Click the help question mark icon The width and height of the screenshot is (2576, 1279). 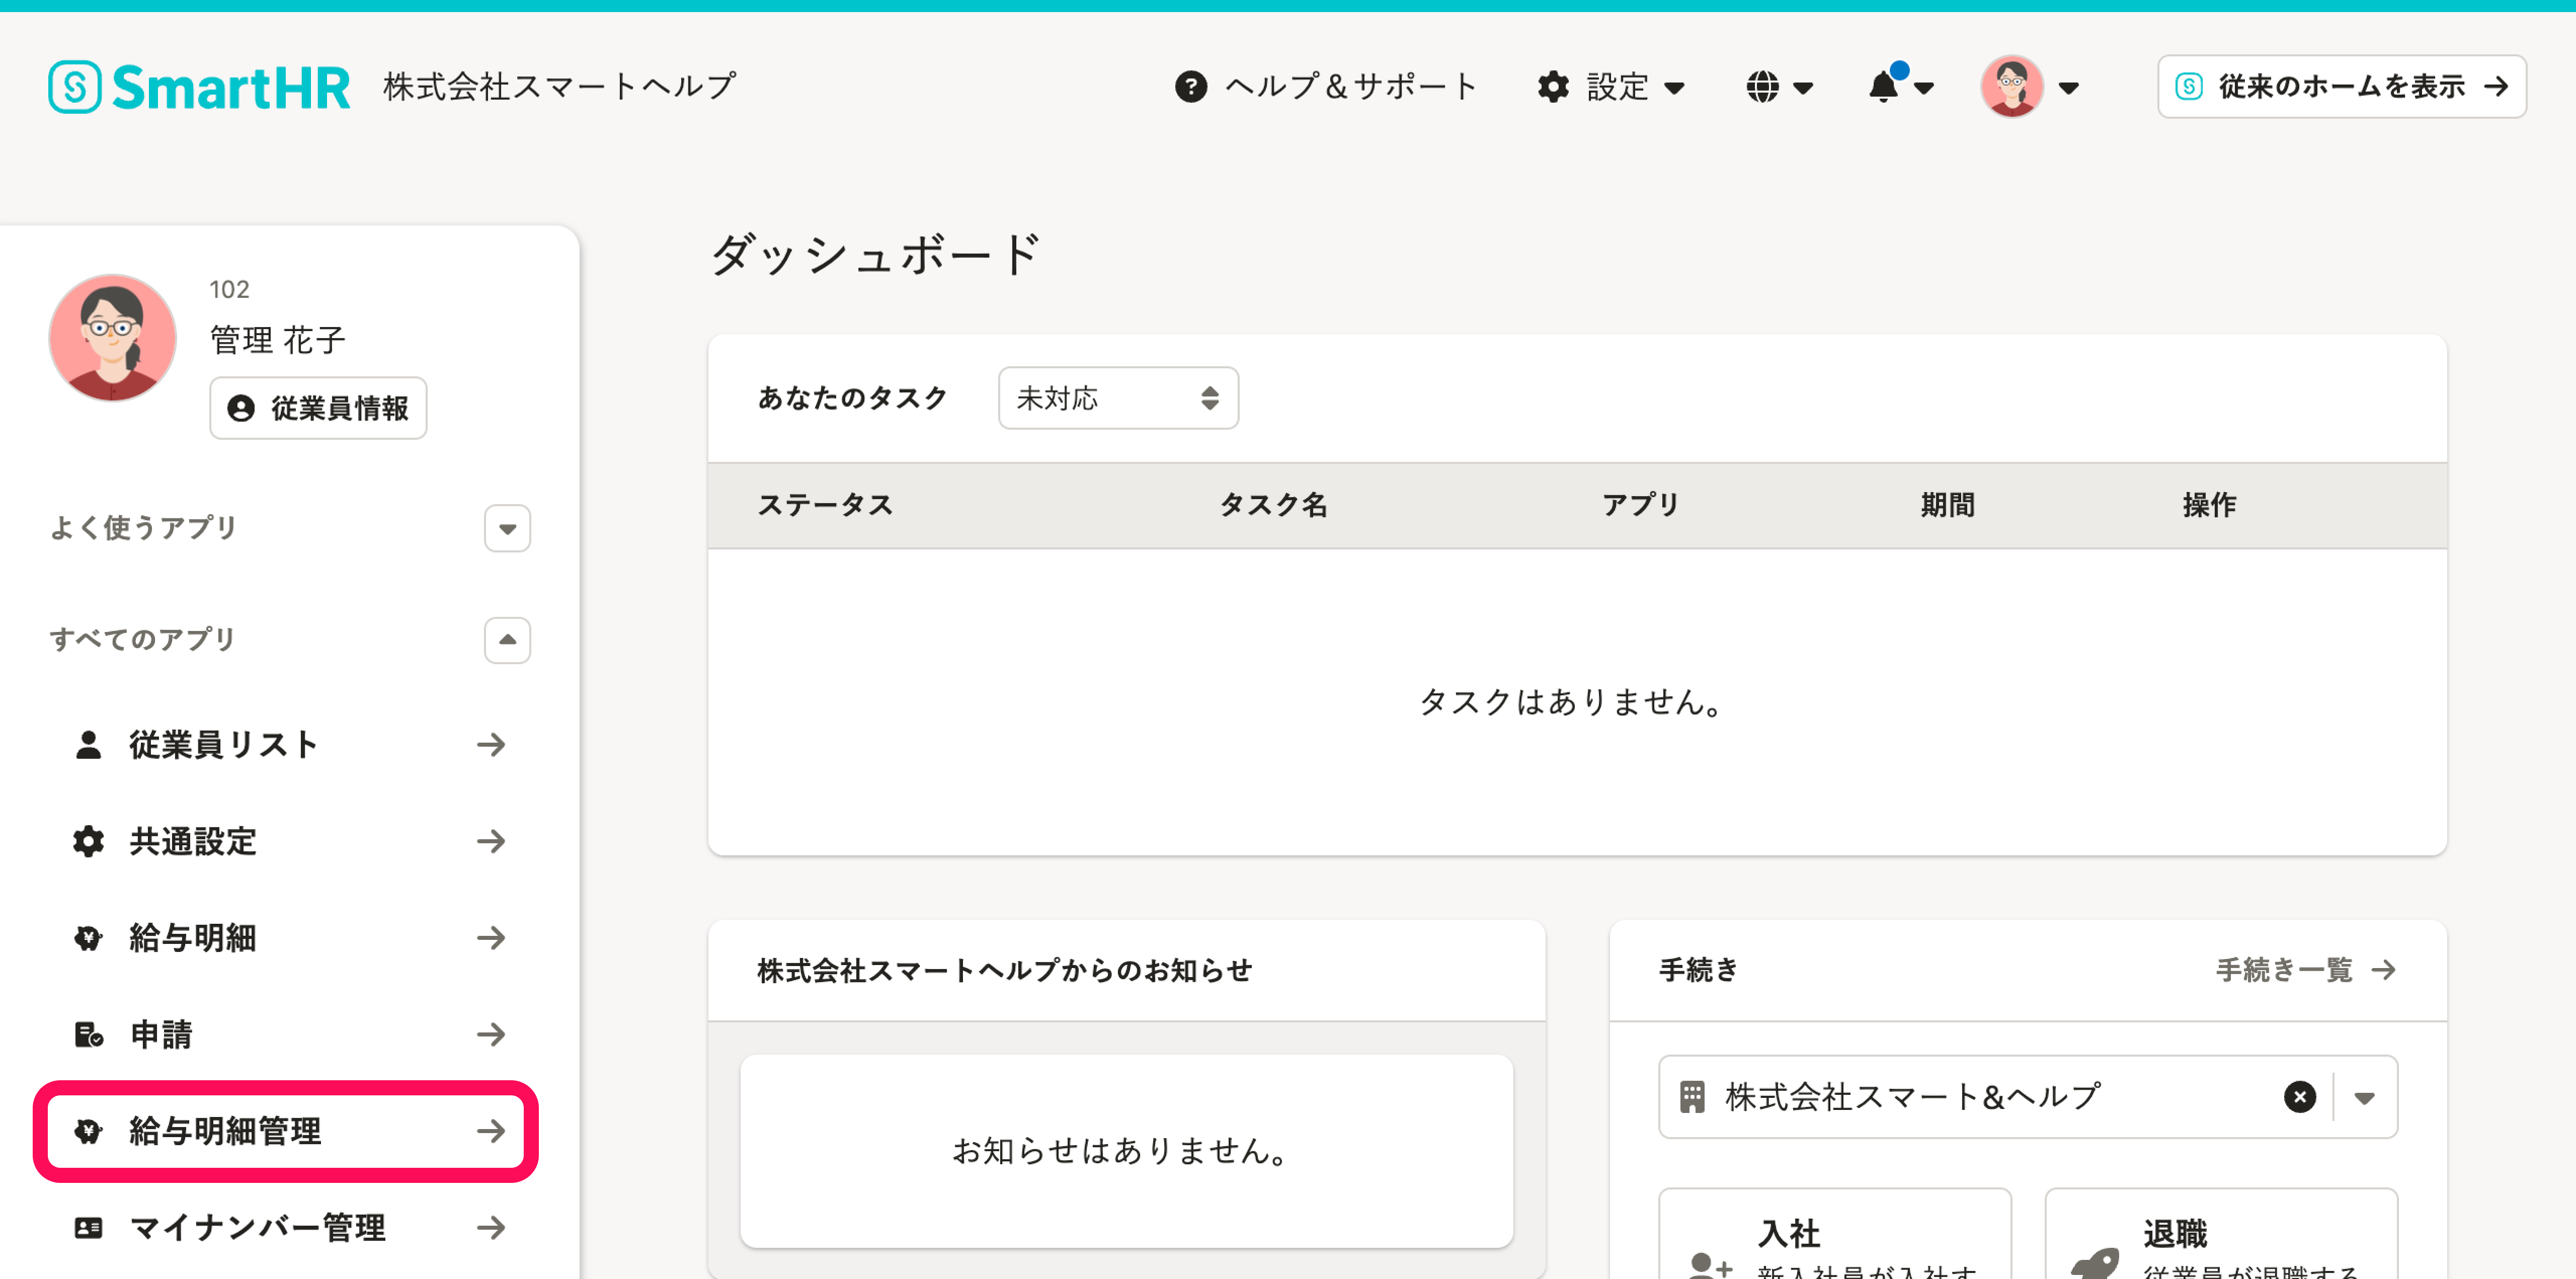[1190, 87]
